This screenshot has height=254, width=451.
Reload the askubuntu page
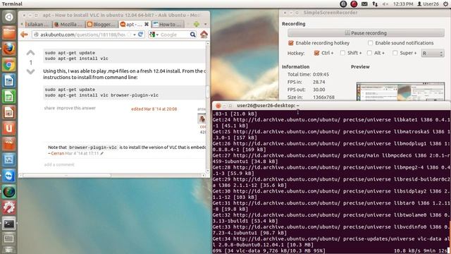[141, 35]
